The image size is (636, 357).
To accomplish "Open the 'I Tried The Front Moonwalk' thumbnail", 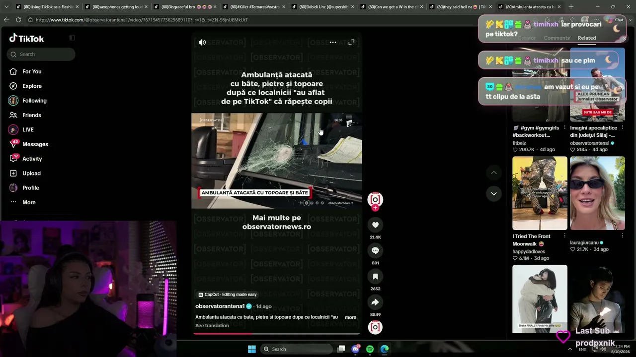I will (x=540, y=193).
